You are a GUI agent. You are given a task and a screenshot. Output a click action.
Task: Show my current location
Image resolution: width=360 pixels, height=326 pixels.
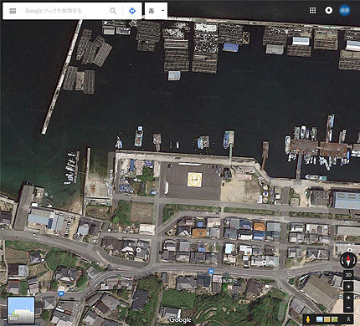tap(348, 286)
